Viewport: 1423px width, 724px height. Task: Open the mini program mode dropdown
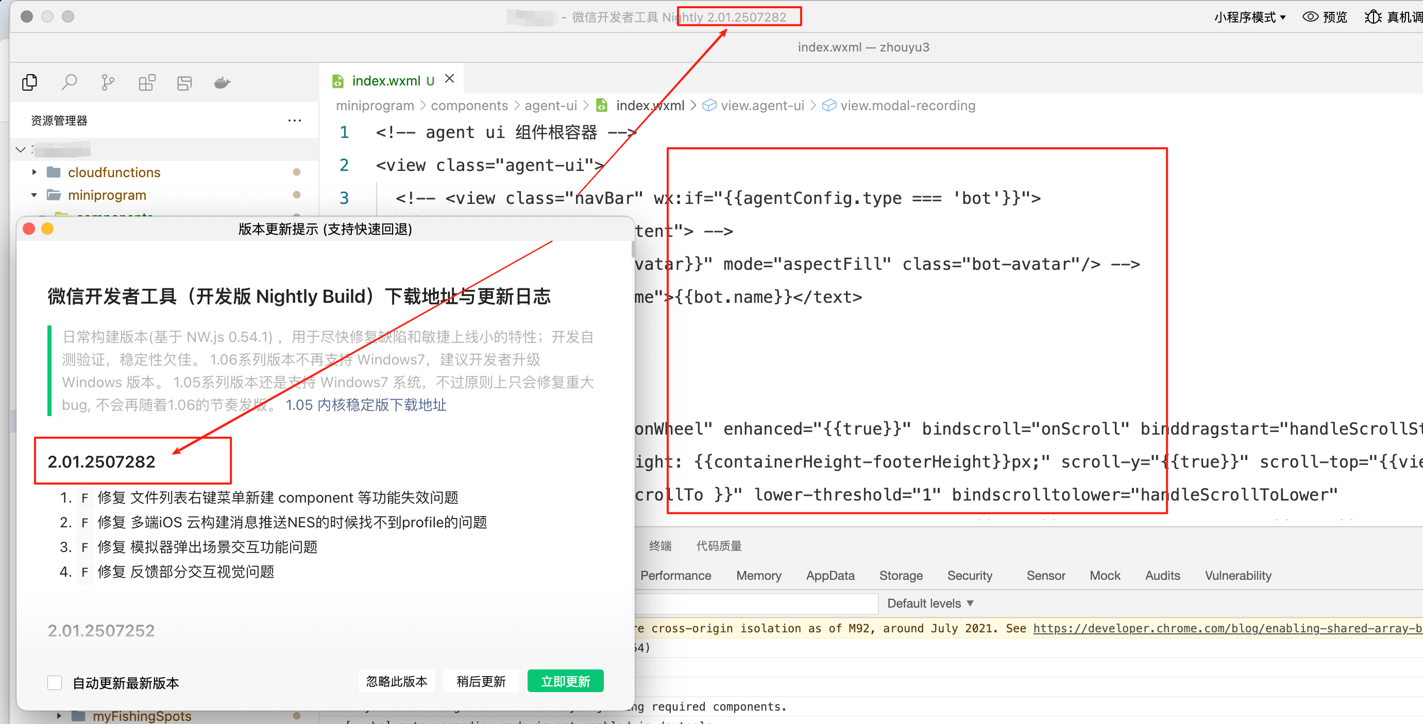point(1249,17)
